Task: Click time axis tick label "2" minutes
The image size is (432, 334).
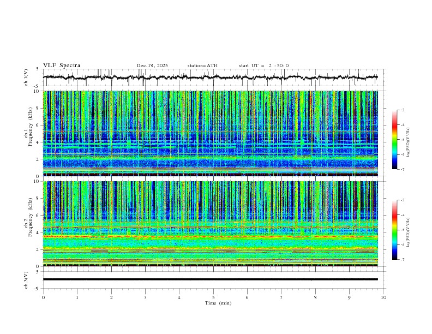Action: pos(111,297)
